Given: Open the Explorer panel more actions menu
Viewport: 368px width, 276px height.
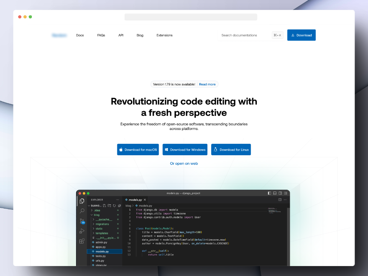Looking at the screenshot, I should click(118, 200).
